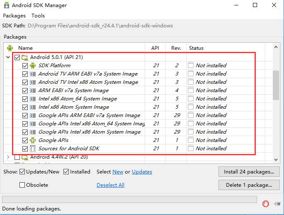
Task: Click the SDK Path text field
Action: [100, 26]
